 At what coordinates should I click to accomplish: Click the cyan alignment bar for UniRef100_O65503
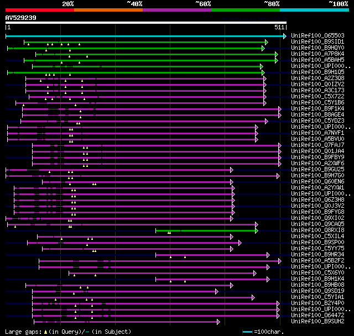145,36
